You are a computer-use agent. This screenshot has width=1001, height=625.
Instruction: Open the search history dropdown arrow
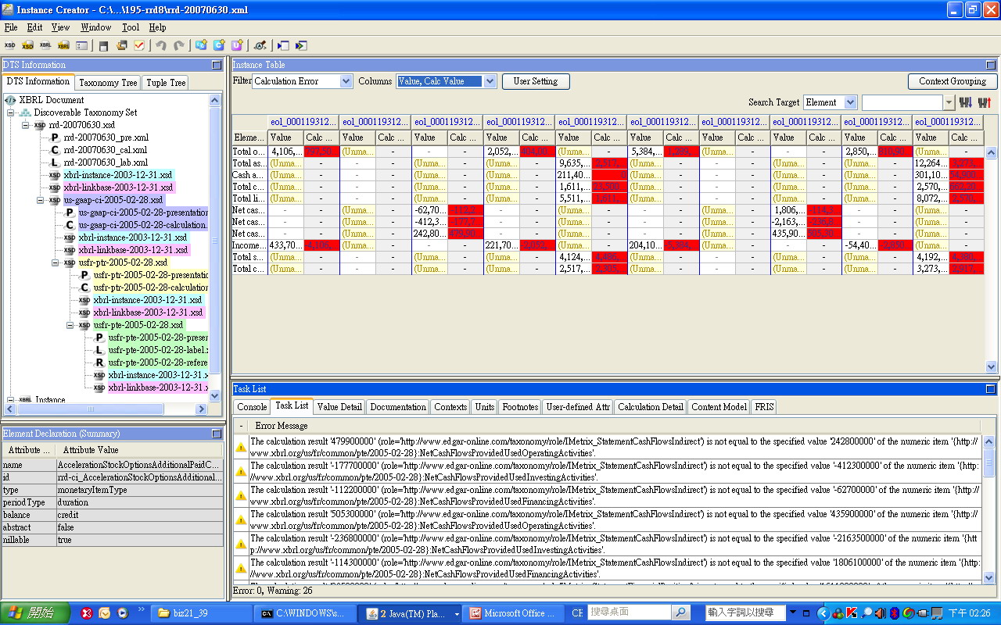coord(949,102)
